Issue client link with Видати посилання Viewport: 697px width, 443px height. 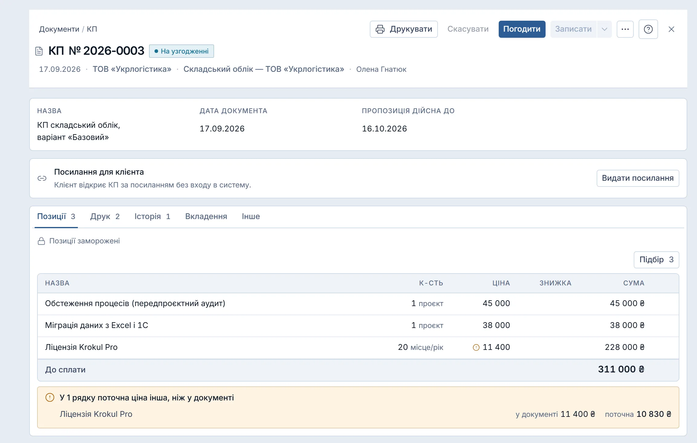638,178
